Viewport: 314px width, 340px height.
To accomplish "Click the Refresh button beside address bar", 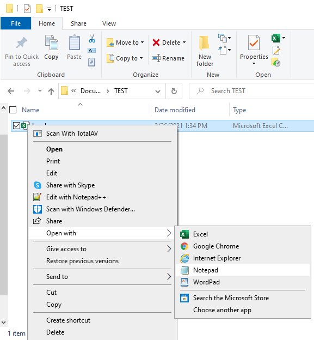I will pyautogui.click(x=174, y=91).
